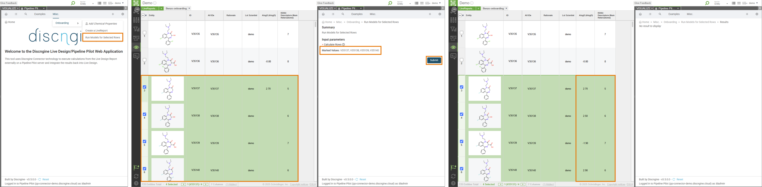Click the V35137 molecule thumbnail in the unscored table
The width and height of the screenshot is (762, 187).
pyautogui.click(x=168, y=89)
